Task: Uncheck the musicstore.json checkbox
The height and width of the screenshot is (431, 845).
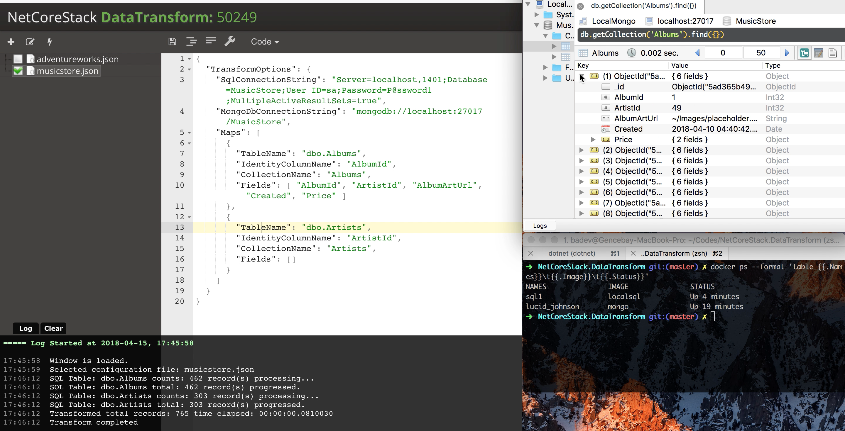Action: [x=18, y=71]
